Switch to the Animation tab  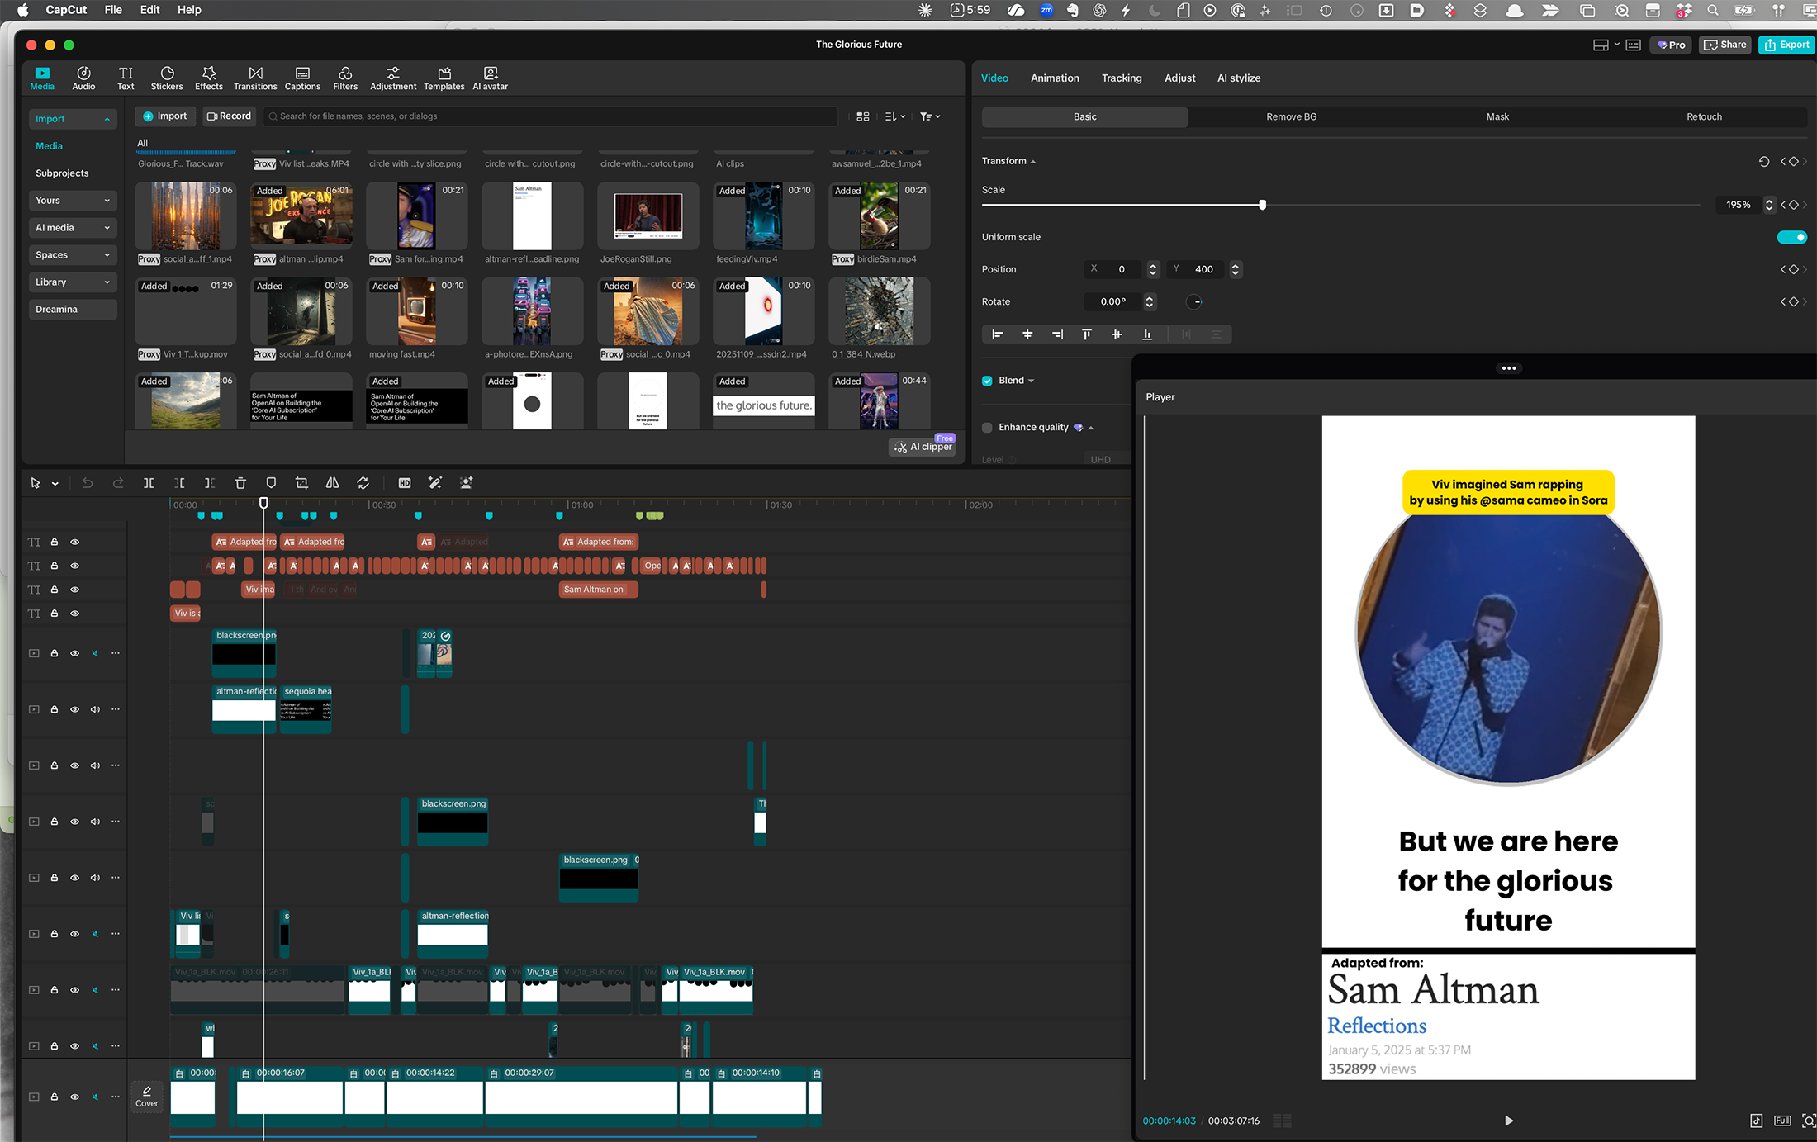point(1055,78)
